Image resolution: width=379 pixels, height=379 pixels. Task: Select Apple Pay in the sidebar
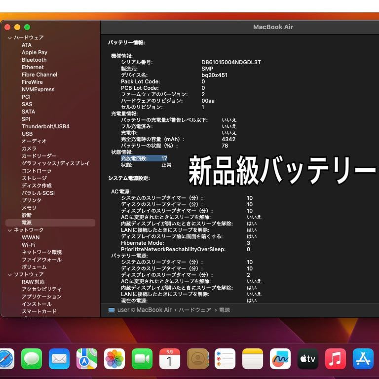pyautogui.click(x=35, y=52)
